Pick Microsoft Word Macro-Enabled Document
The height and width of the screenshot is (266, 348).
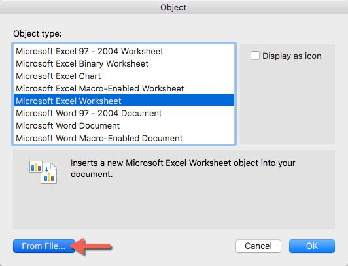point(124,138)
